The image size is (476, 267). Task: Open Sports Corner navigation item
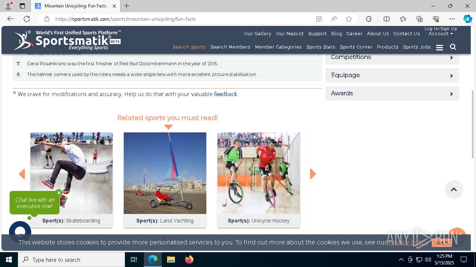coord(356,47)
